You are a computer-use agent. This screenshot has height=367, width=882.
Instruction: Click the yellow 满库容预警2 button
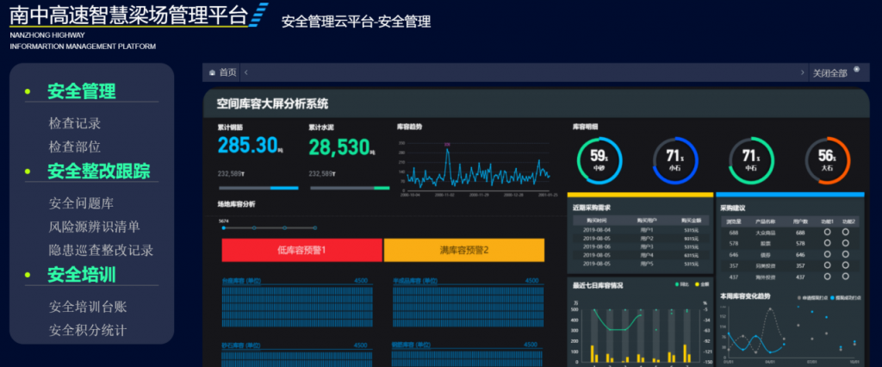(463, 250)
